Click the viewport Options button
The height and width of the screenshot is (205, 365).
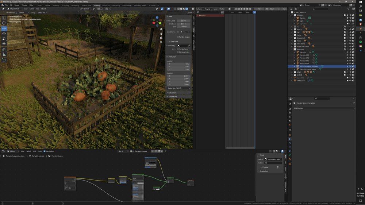(x=190, y=13)
